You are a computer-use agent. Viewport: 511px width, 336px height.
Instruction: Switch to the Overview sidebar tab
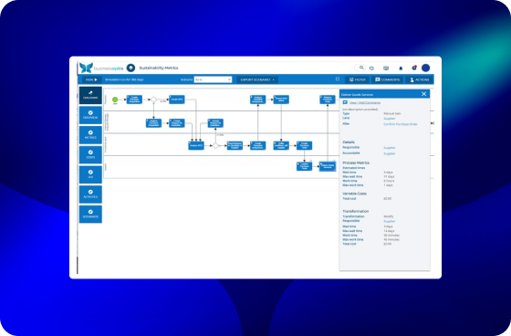[x=90, y=115]
